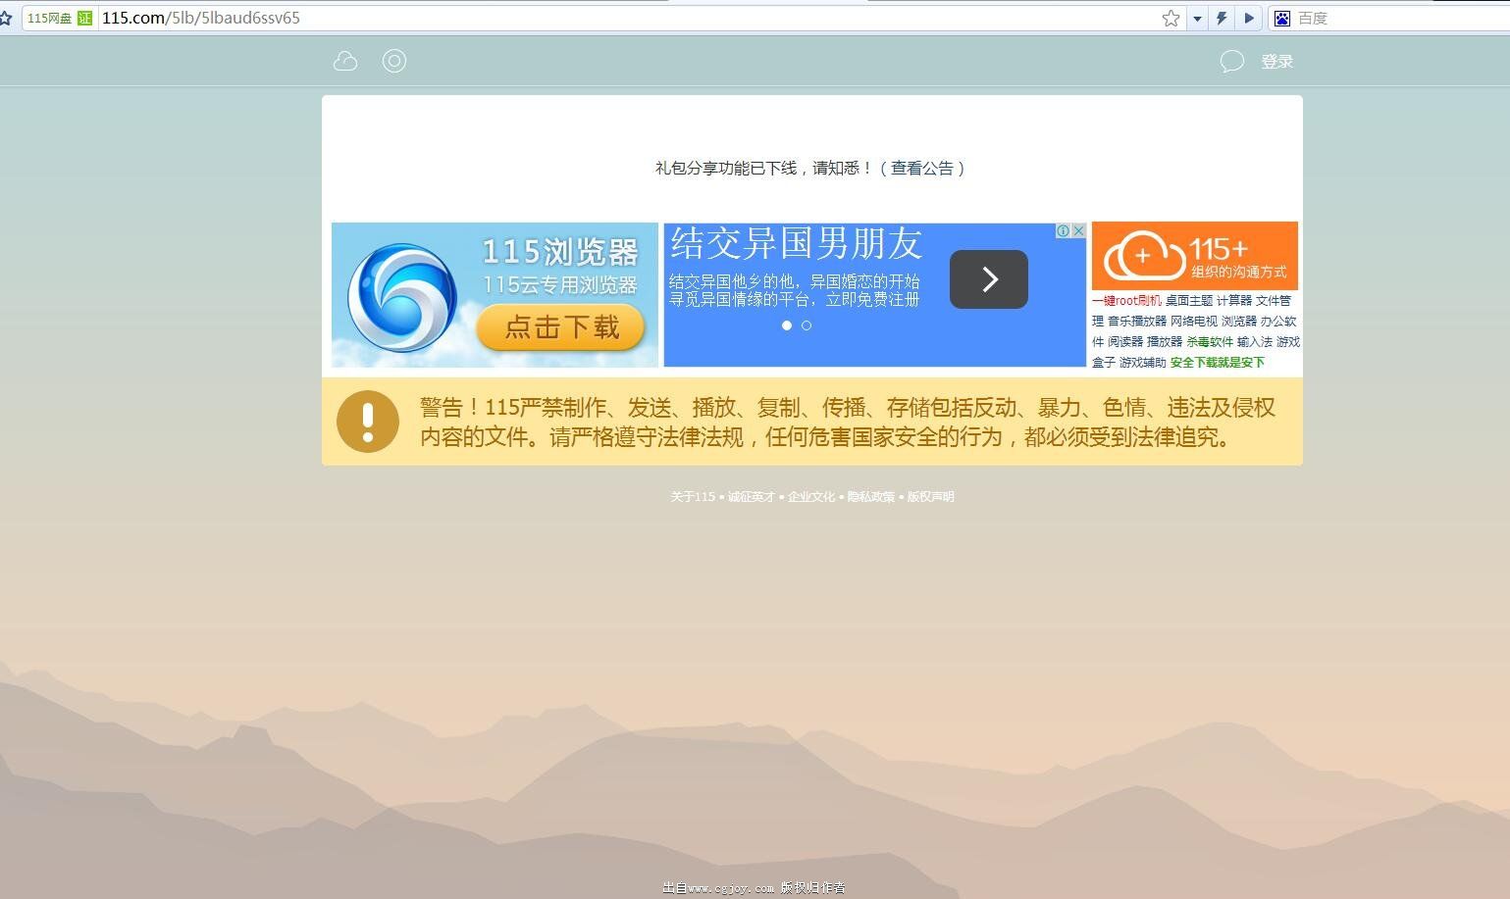Click the 关于115 footer link

[694, 497]
